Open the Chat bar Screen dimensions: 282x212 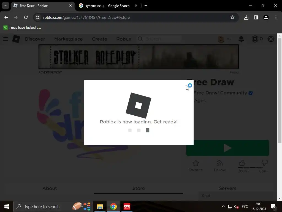(236, 196)
